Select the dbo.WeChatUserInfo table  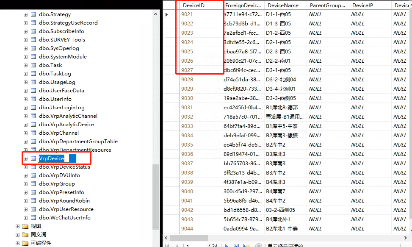[x=65, y=218]
